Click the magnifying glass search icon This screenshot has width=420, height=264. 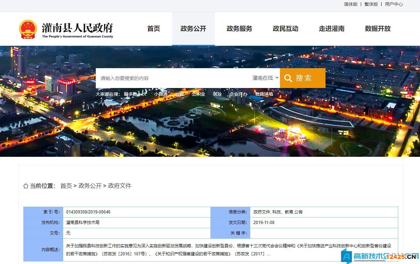click(x=289, y=78)
